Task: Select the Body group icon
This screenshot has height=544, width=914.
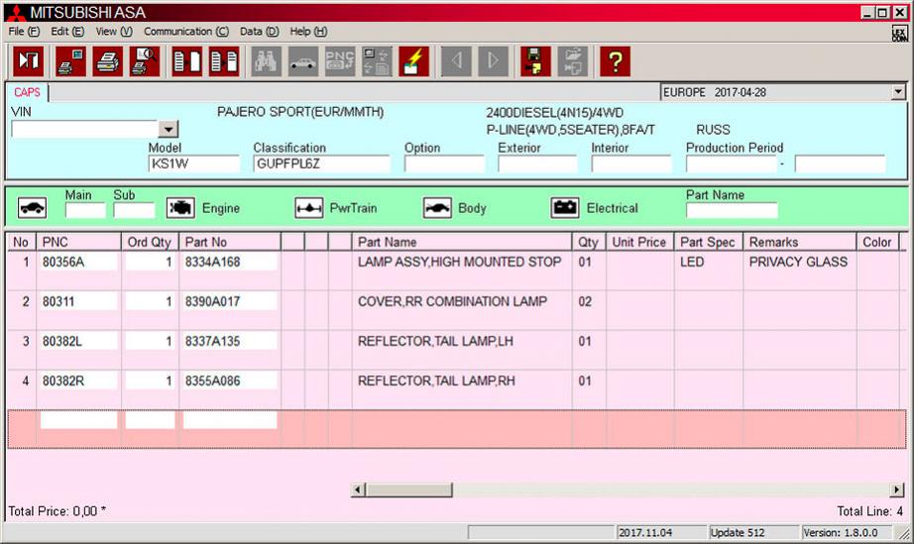Action: (437, 208)
